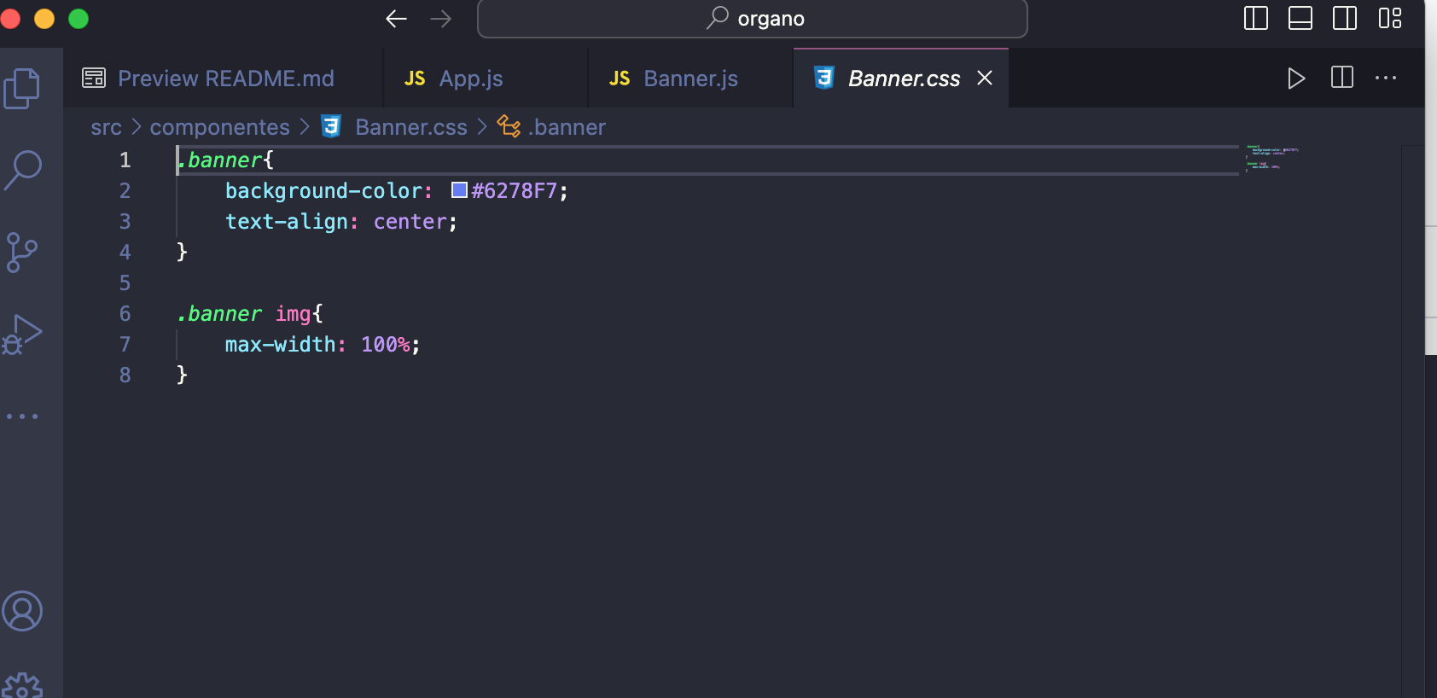Click the center value text
This screenshot has width=1437, height=698.
(410, 222)
